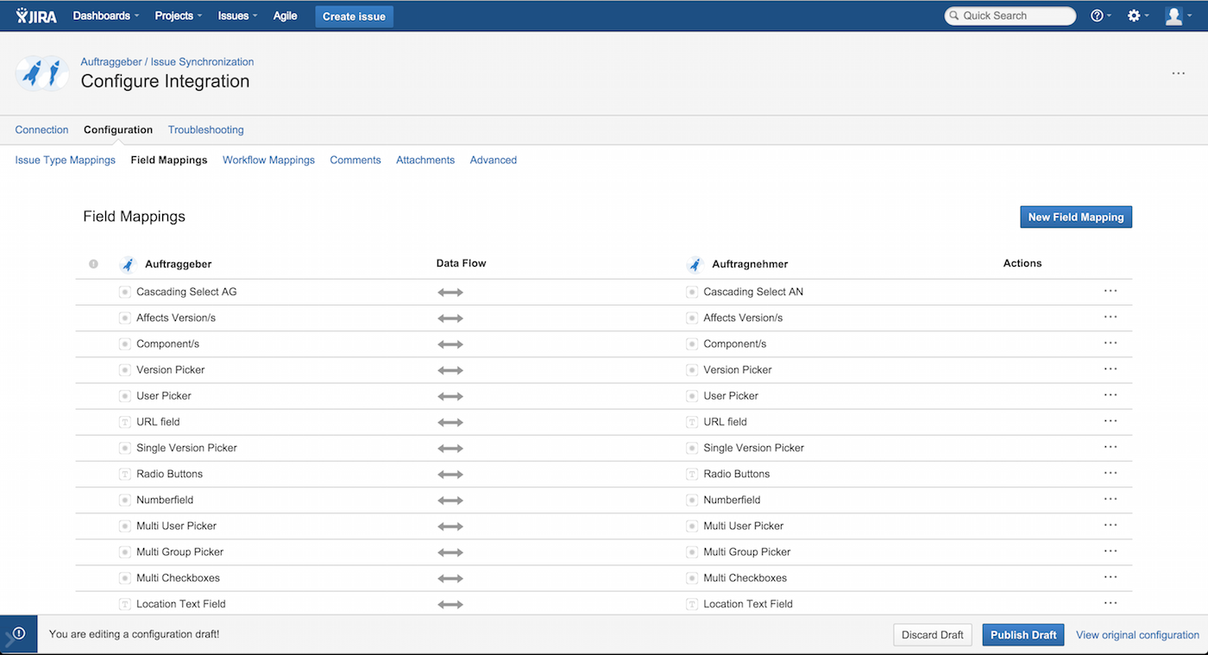Click the New Field Mapping button
The height and width of the screenshot is (655, 1208).
click(x=1076, y=217)
